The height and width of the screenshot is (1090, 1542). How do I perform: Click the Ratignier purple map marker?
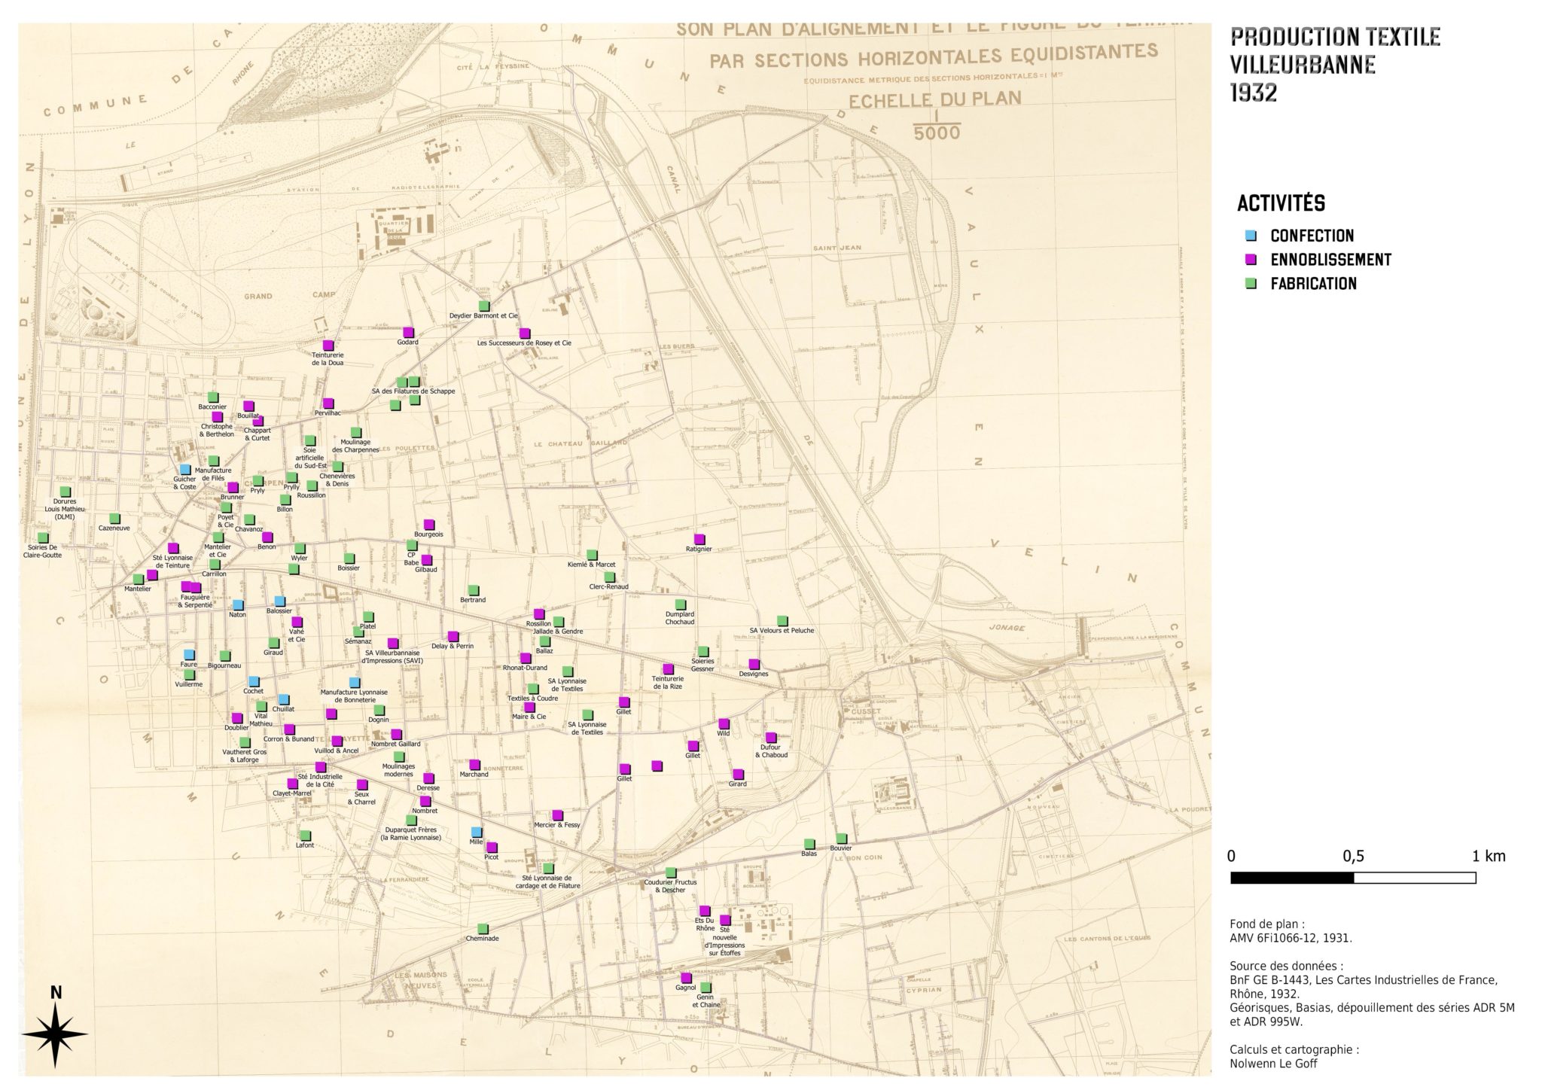[x=699, y=539]
